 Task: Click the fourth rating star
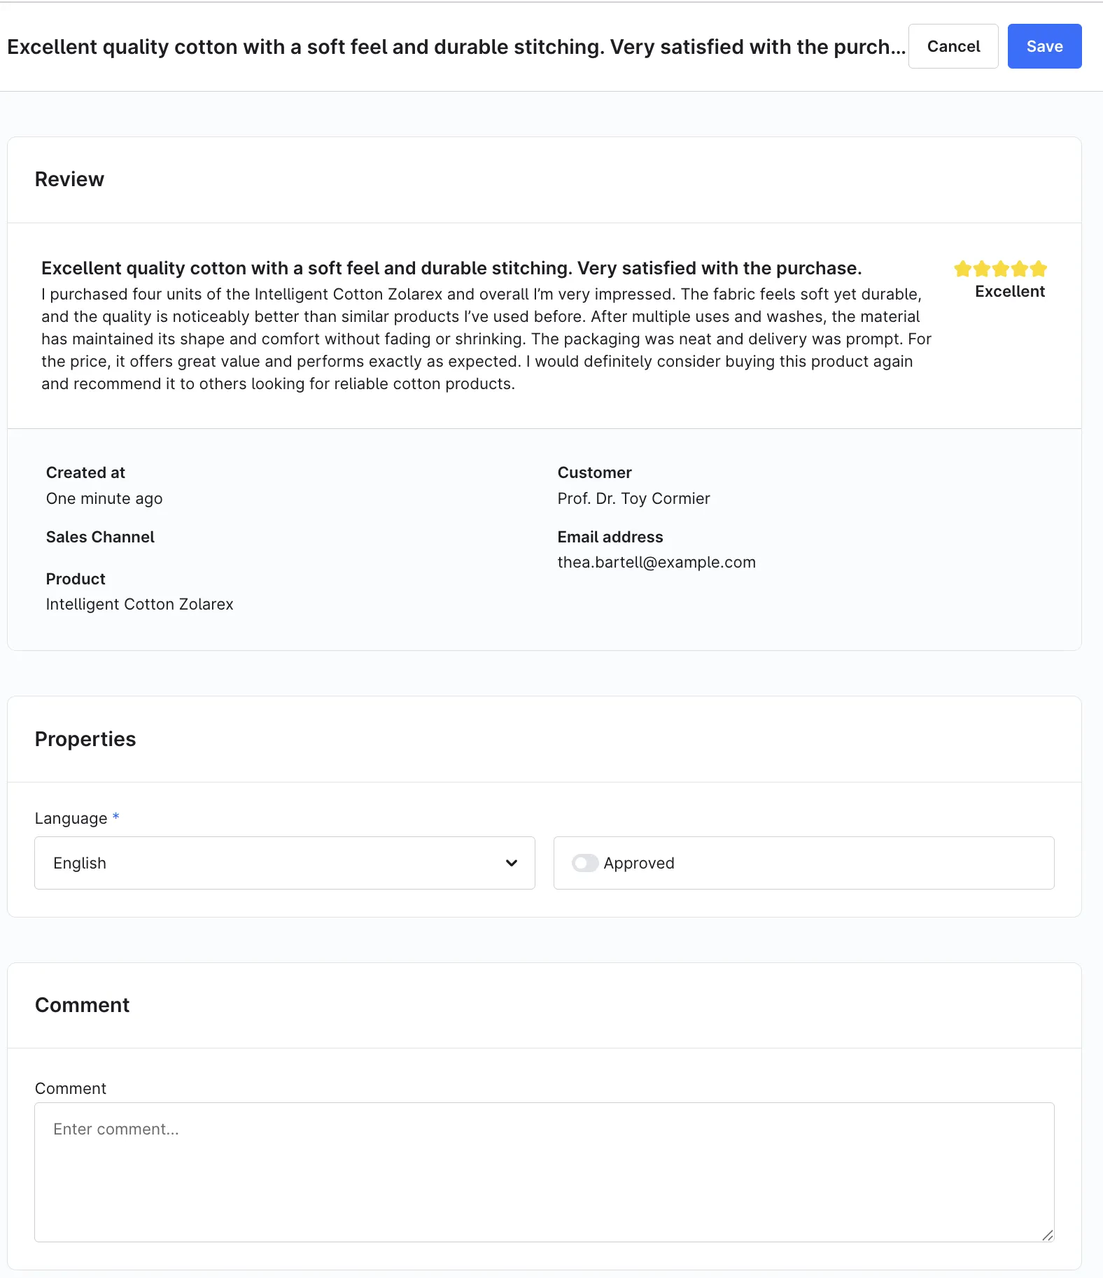[x=1020, y=269]
